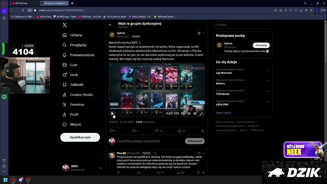327x184 pixels.
Task: Repost the Cytrus post
Action: click(135, 131)
